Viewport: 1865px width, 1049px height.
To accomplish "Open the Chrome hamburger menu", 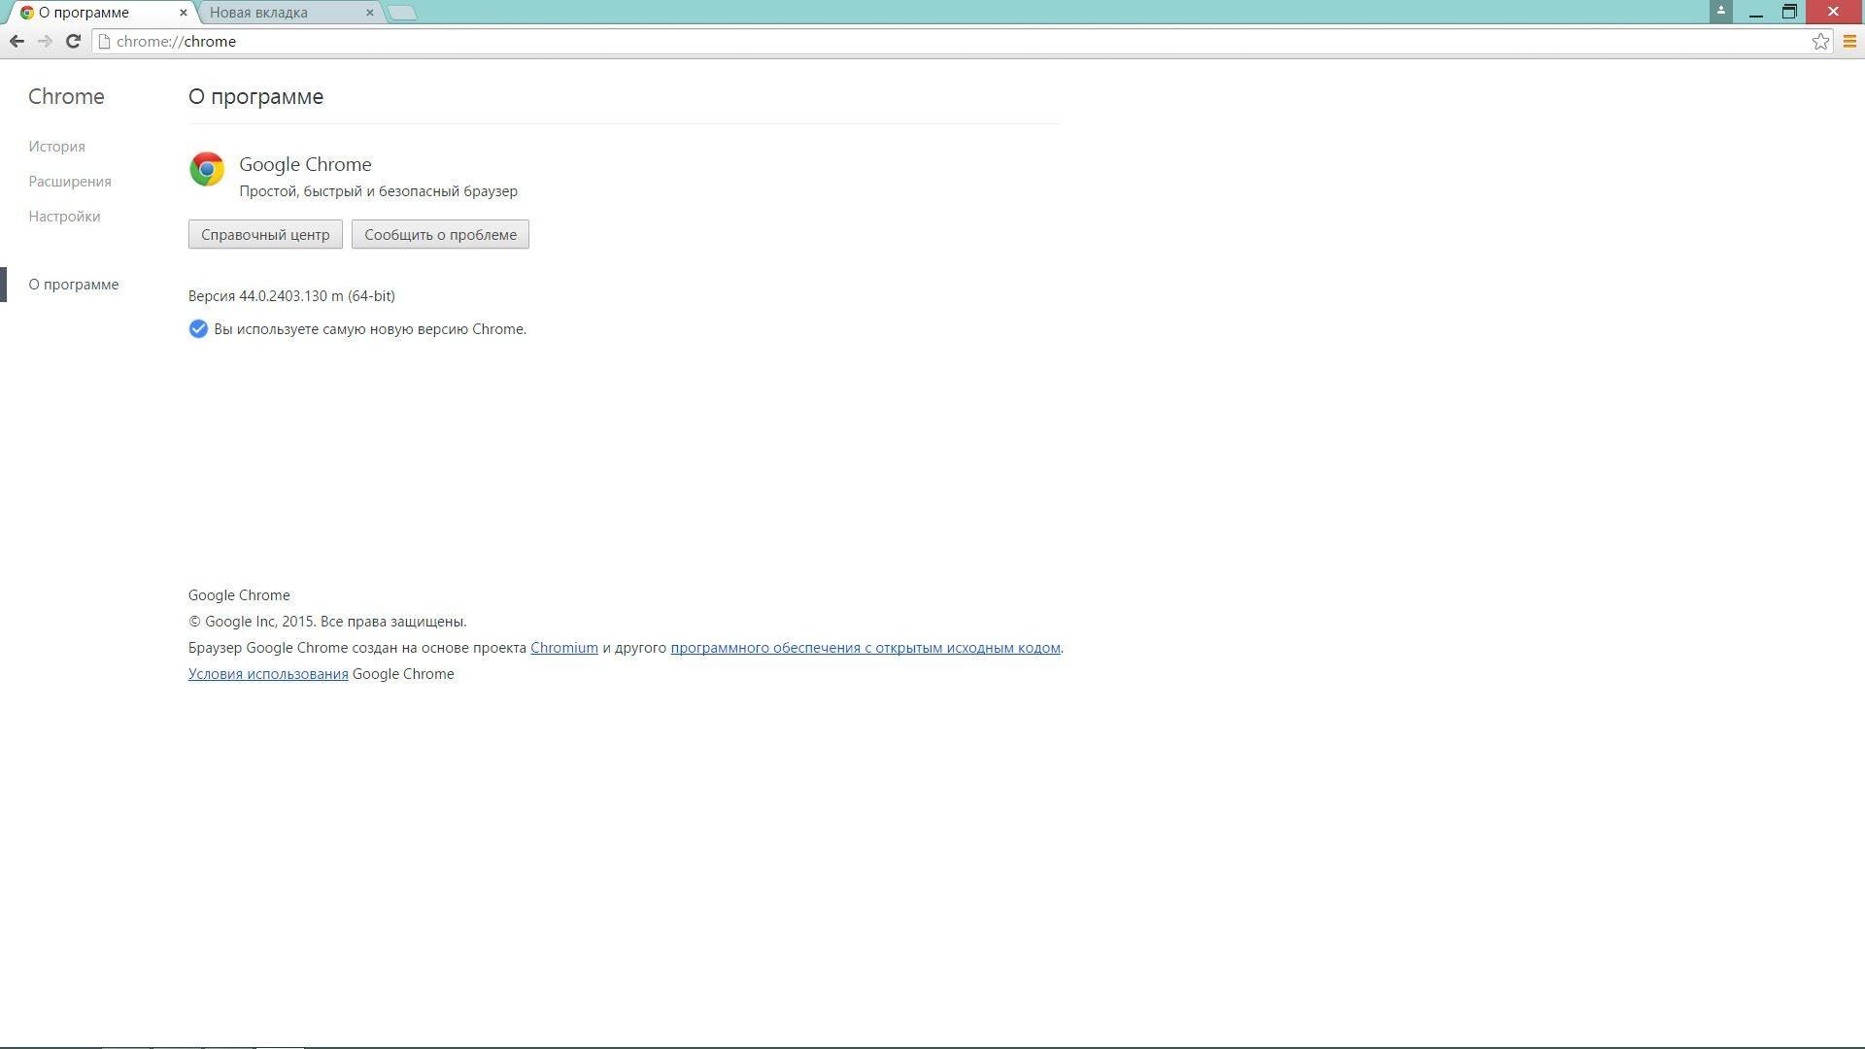I will pyautogui.click(x=1849, y=41).
